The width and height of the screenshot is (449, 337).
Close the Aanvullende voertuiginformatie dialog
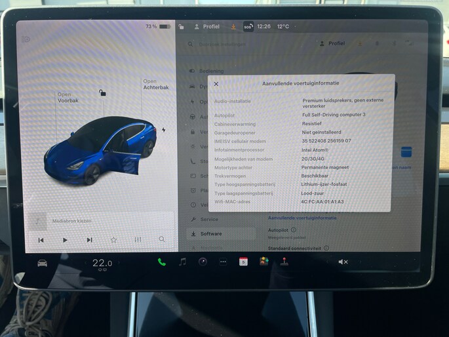click(216, 84)
